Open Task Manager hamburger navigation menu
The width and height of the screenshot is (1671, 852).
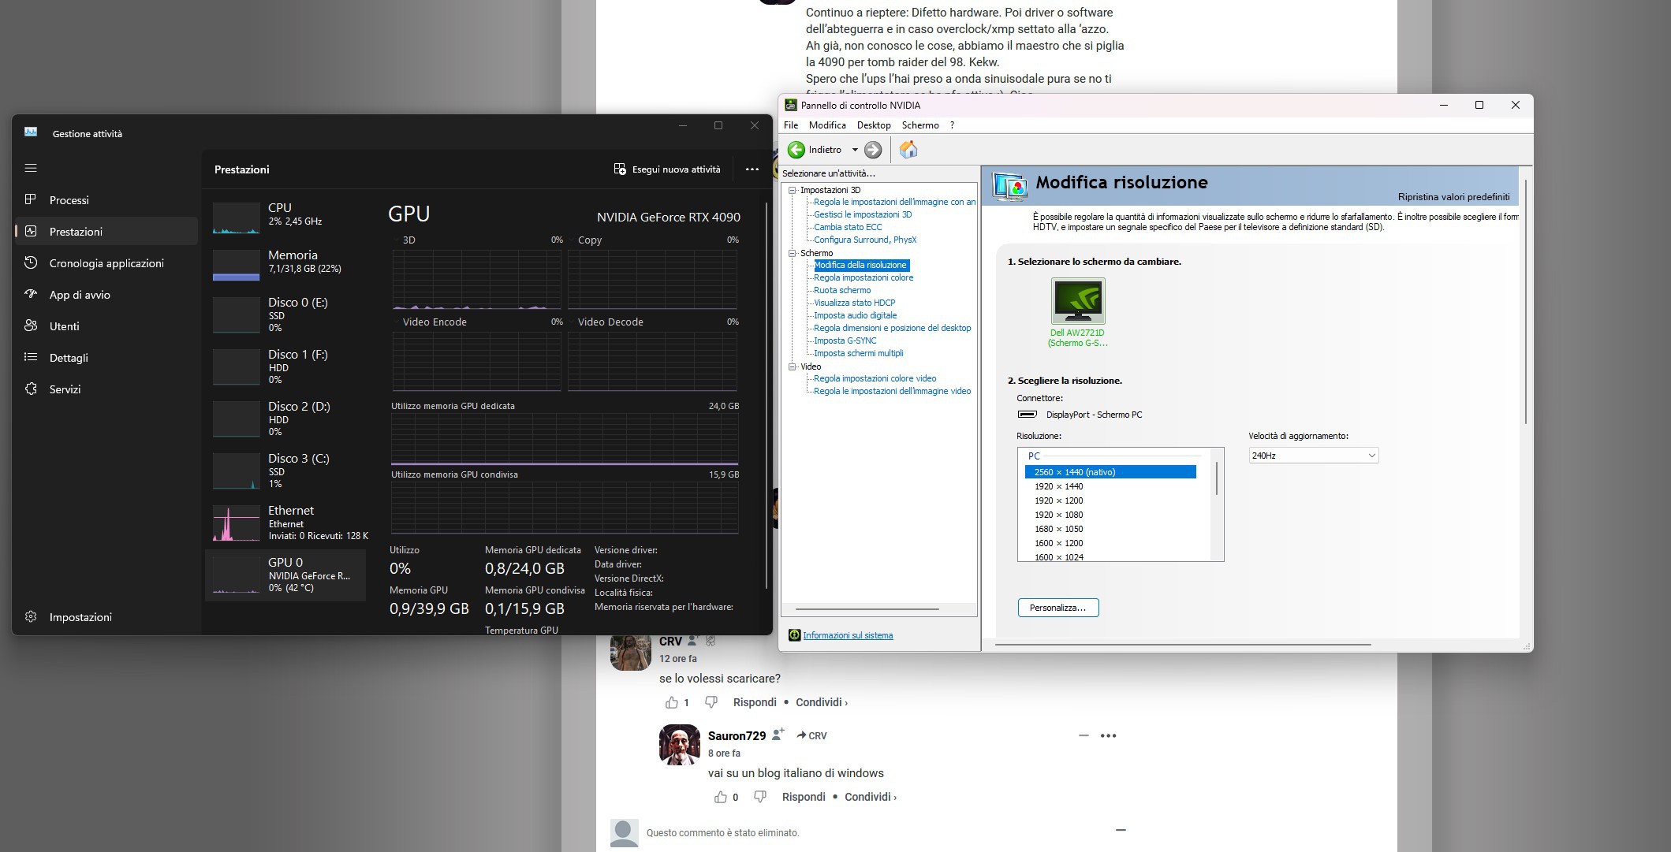pos(31,168)
